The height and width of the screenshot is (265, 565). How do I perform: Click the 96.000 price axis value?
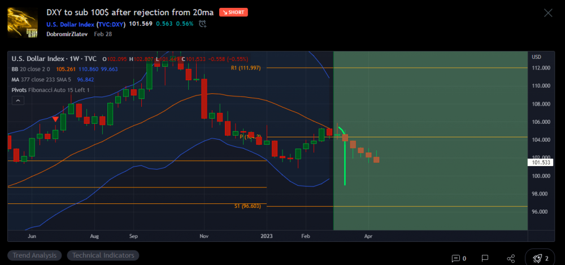point(541,212)
